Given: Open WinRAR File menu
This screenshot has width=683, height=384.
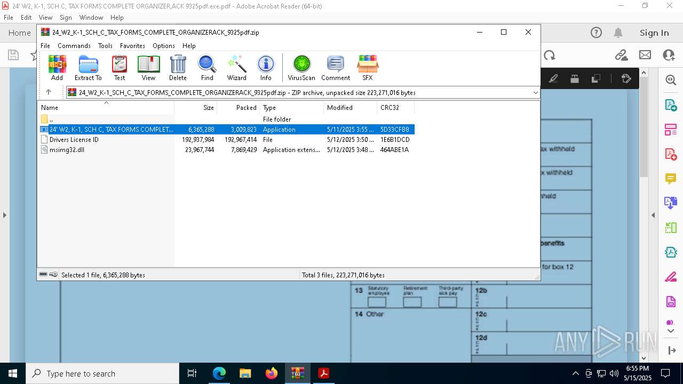Looking at the screenshot, I should click(x=45, y=46).
